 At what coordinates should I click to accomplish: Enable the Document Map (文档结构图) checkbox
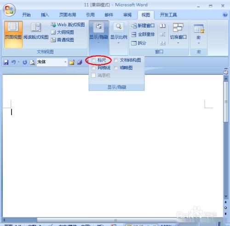[116, 60]
